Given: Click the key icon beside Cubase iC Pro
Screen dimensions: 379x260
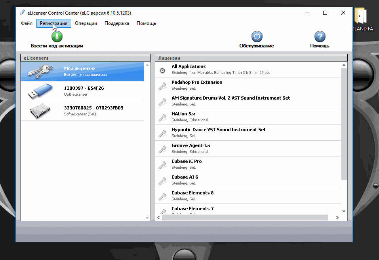Looking at the screenshot, I should 163,165.
